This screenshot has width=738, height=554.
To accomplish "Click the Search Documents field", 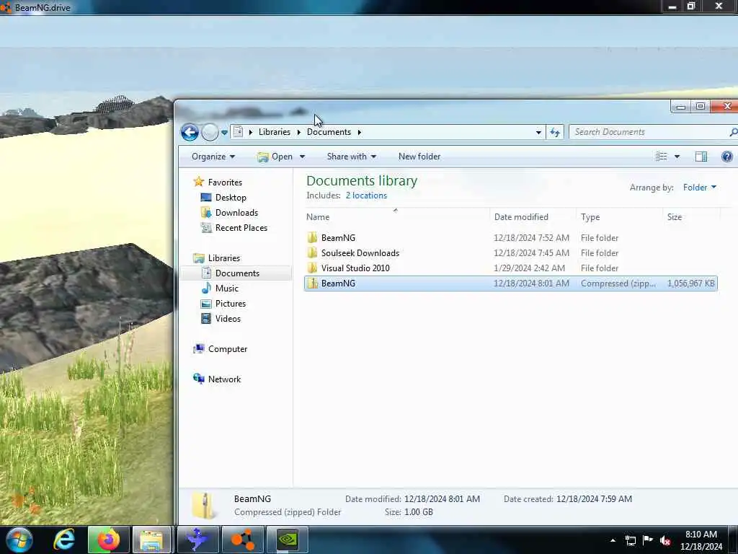I will 652,132.
